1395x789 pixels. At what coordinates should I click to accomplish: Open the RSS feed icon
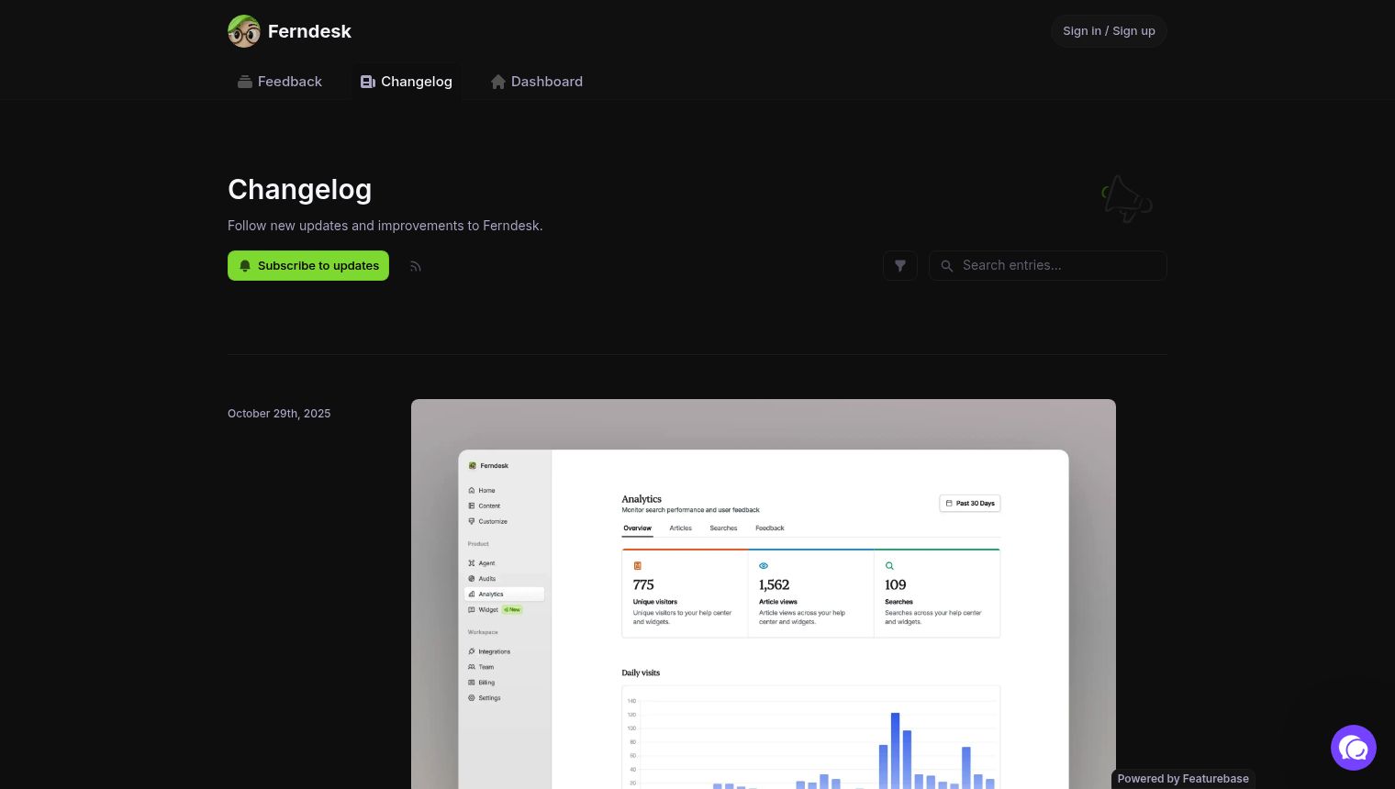click(415, 265)
